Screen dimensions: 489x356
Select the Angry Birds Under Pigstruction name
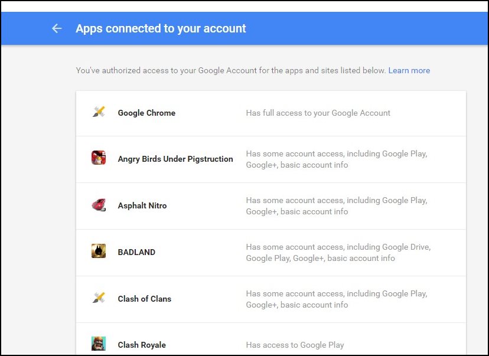pos(175,159)
